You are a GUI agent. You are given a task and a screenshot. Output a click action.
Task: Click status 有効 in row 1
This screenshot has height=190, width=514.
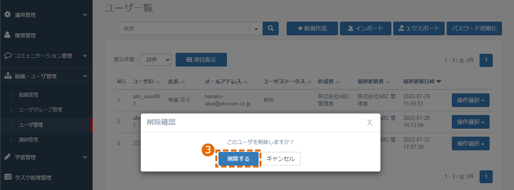[268, 100]
